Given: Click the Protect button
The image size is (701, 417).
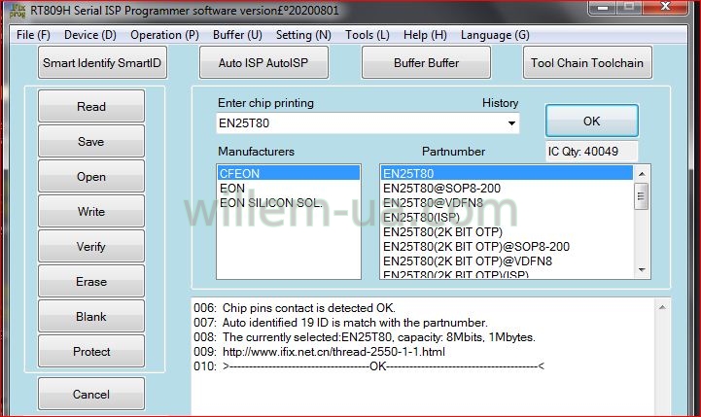Looking at the screenshot, I should point(91,351).
